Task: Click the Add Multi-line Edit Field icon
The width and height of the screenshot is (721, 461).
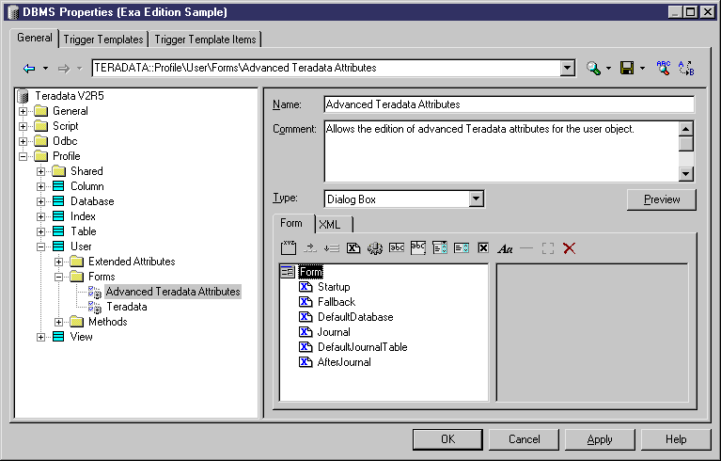Action: 418,248
